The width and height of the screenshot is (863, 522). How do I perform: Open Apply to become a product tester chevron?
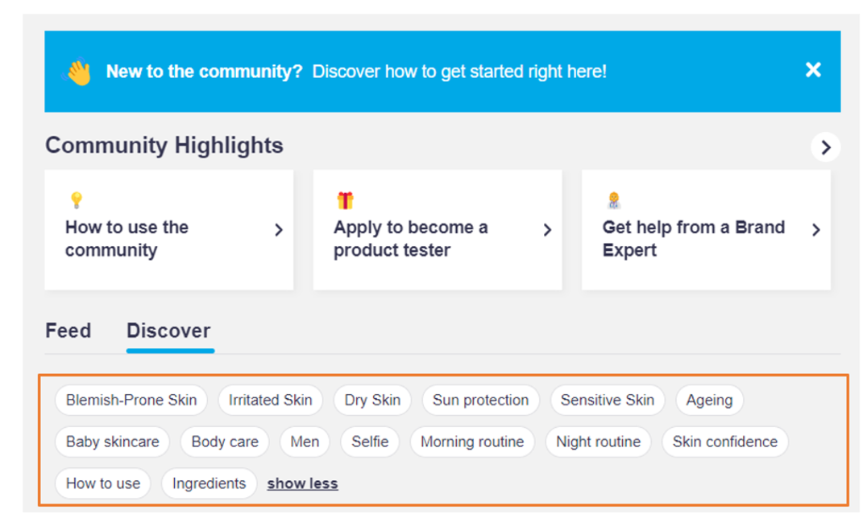pos(547,230)
